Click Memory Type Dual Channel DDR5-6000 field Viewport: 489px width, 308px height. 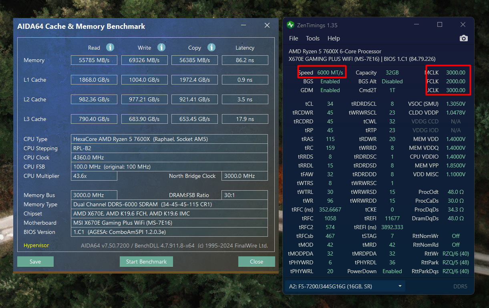click(169, 204)
